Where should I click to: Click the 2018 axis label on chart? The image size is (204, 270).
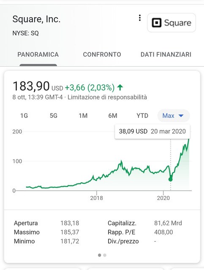(x=97, y=198)
